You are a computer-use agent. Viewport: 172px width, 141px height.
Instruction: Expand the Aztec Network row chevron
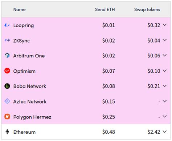point(165,101)
